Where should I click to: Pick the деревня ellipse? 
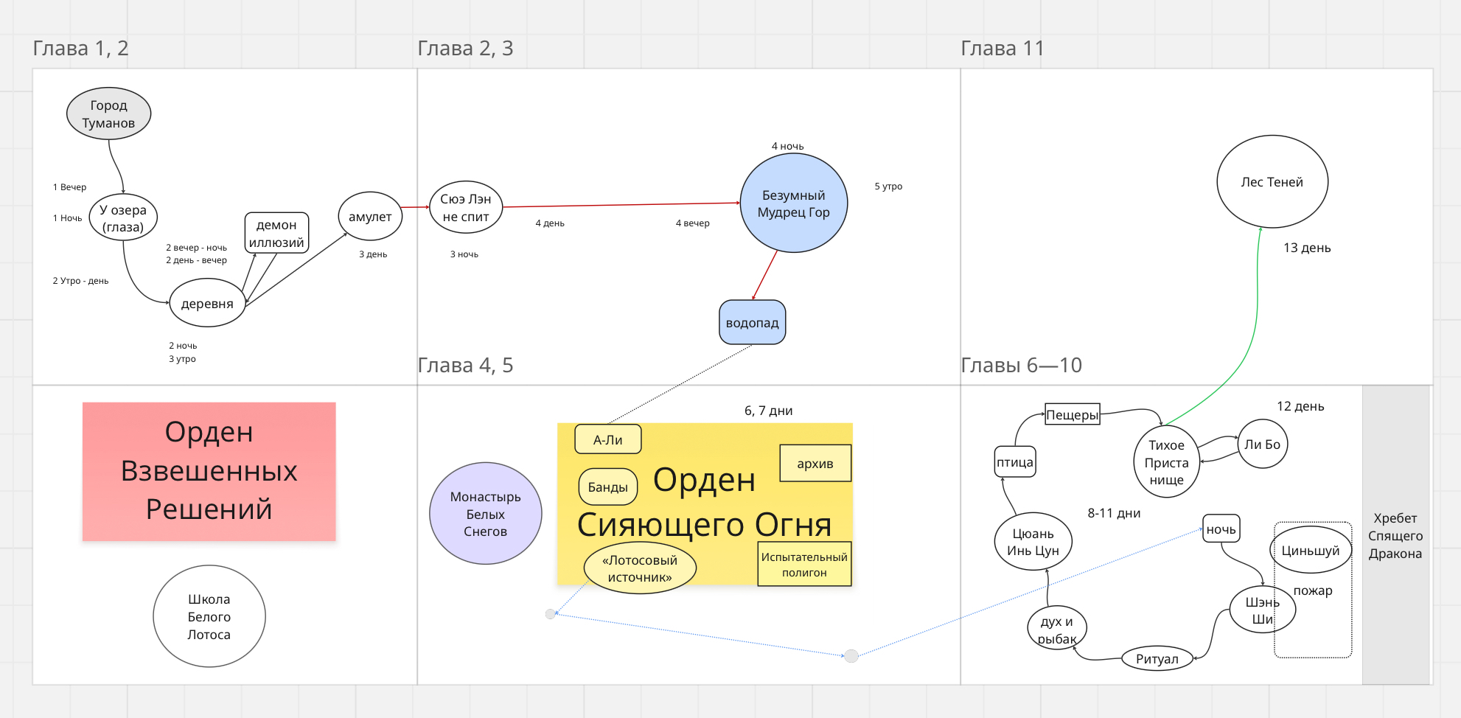pyautogui.click(x=207, y=303)
